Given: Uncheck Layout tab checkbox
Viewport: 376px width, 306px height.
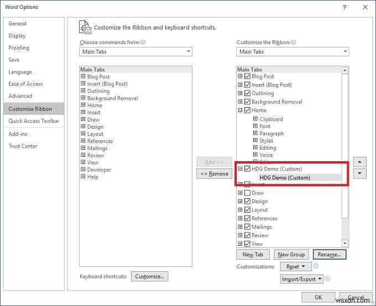Looking at the screenshot, I should tap(247, 210).
